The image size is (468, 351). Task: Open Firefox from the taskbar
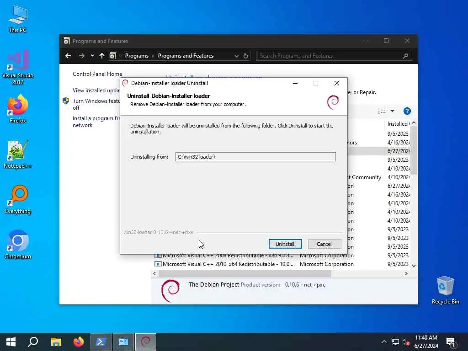(x=79, y=342)
